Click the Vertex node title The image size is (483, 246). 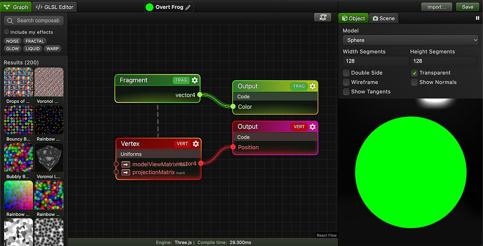[x=130, y=144]
